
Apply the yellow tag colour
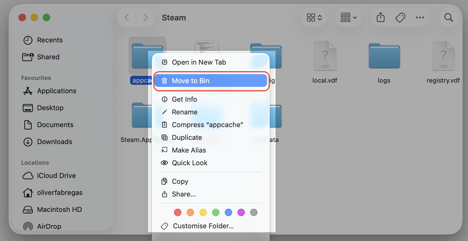(x=203, y=212)
